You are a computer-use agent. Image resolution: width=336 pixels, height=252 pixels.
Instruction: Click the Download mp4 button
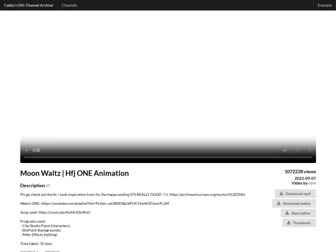(x=296, y=194)
